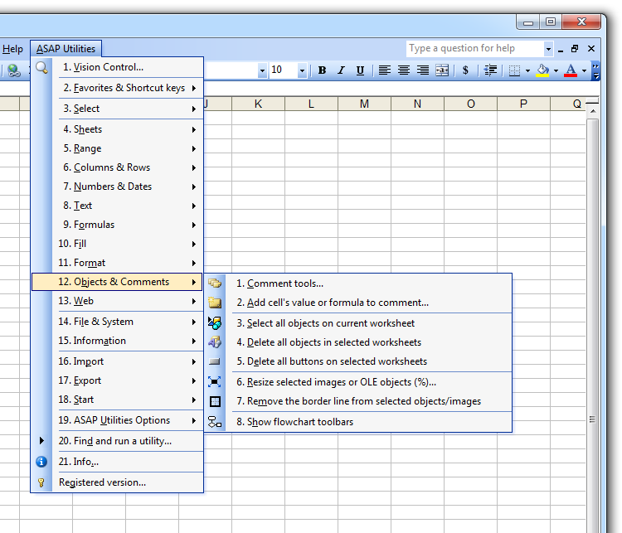
Task: Open Columns & Rows submenu
Action: point(118,167)
